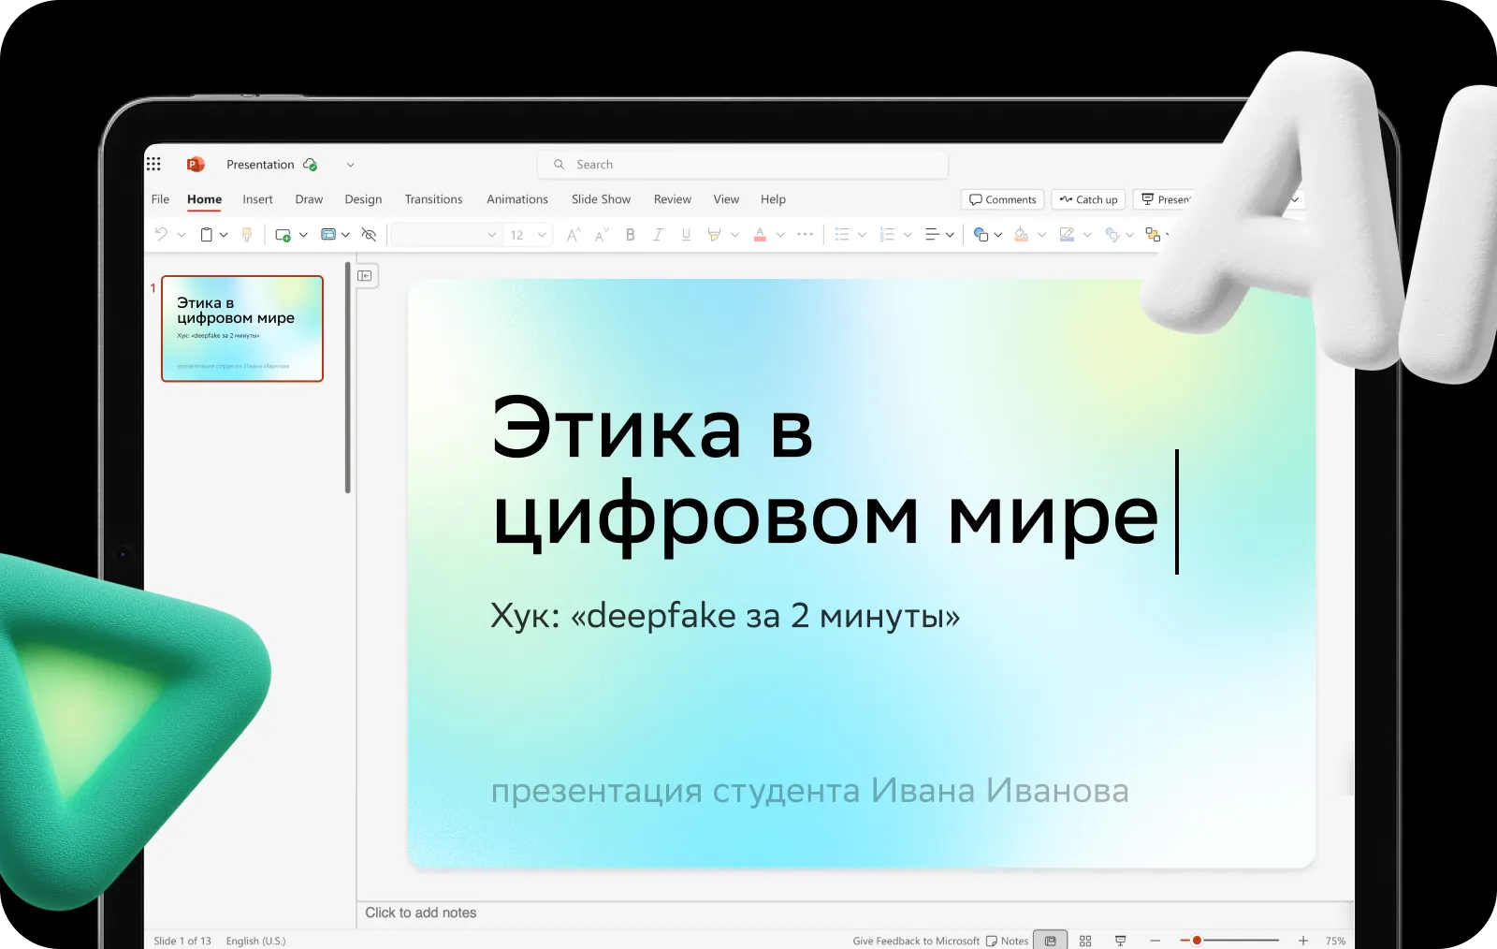
Task: Expand the paragraph alignment dropdown
Action: pos(950,235)
